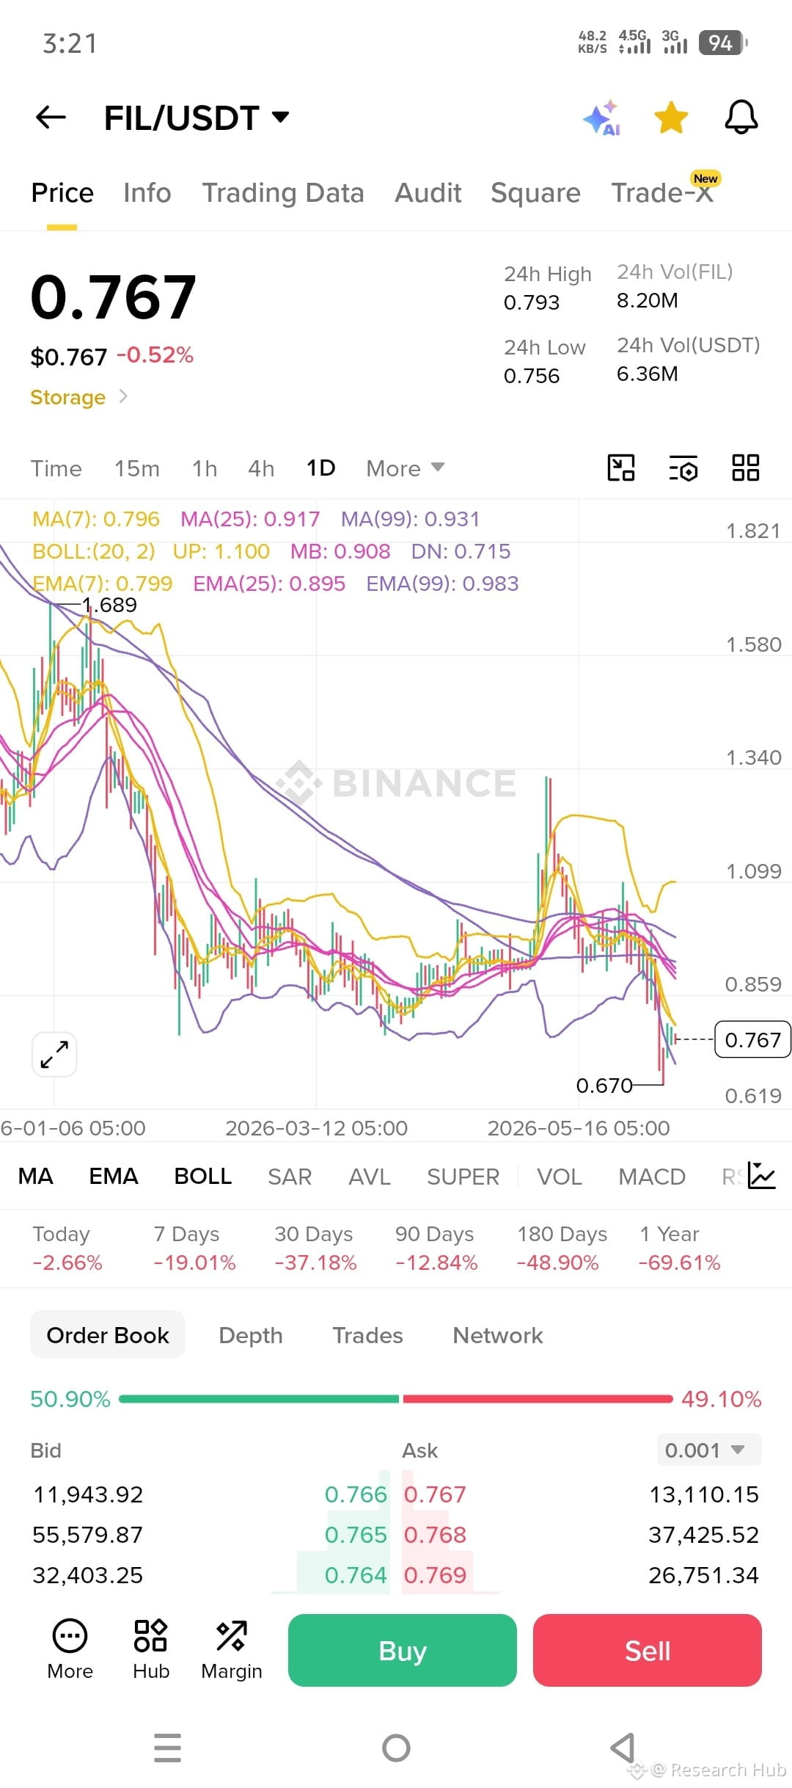Toggle the BOLL indicator
This screenshot has height=1788, width=792.
[x=202, y=1177]
